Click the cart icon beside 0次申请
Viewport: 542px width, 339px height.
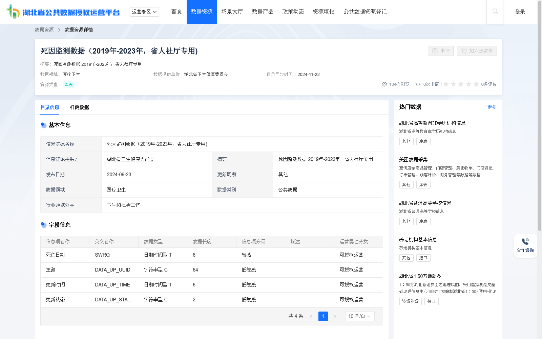pos(418,84)
